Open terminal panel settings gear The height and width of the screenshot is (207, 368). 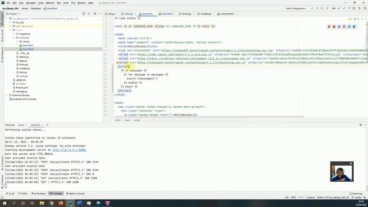[361, 125]
